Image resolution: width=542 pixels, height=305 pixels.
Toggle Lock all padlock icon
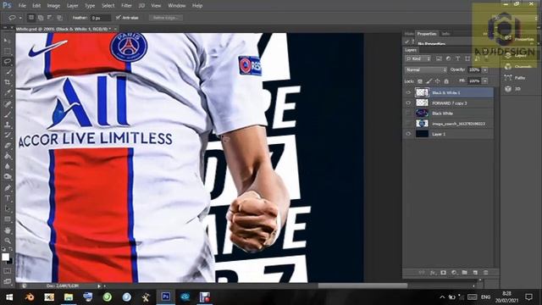pos(446,81)
